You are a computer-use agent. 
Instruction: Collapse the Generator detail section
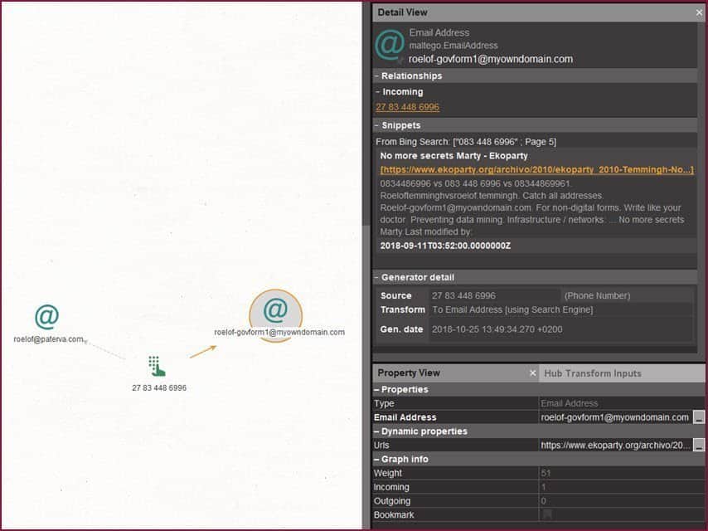pyautogui.click(x=376, y=277)
